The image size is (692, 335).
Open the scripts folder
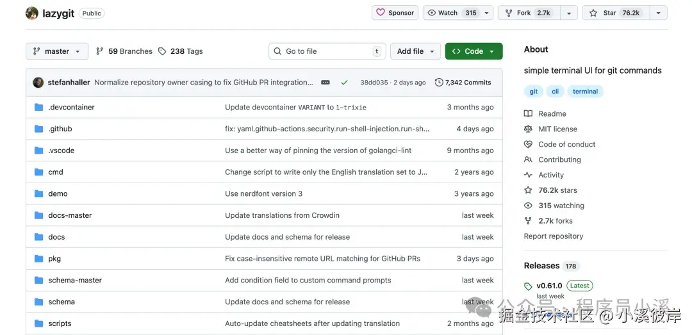coord(60,323)
